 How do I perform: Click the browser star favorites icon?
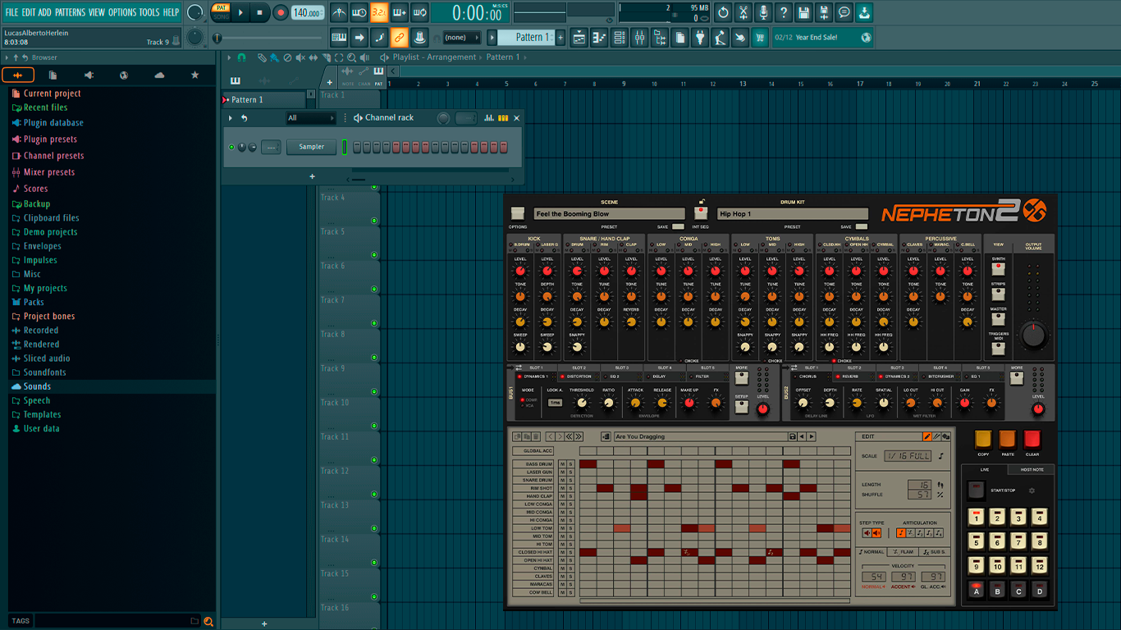coord(194,75)
